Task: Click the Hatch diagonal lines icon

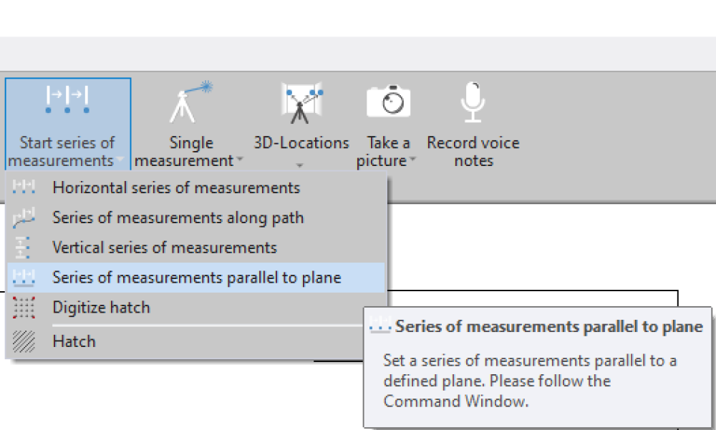Action: coord(24,341)
